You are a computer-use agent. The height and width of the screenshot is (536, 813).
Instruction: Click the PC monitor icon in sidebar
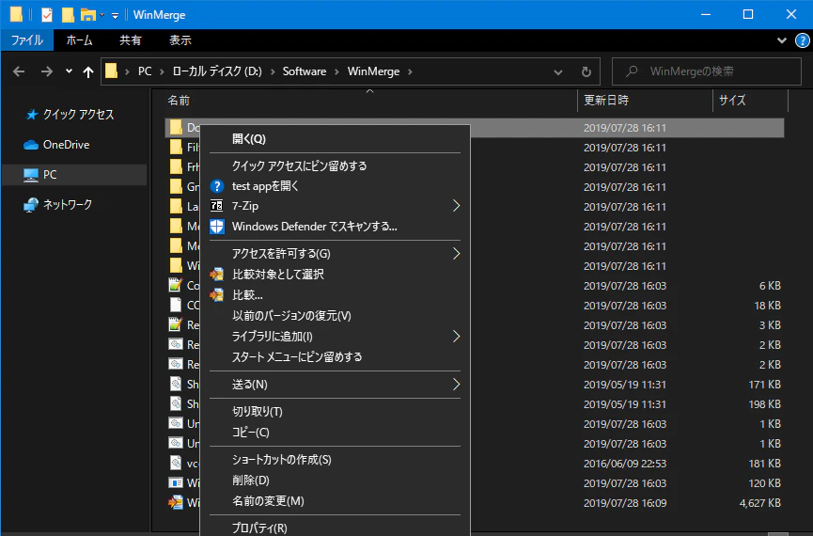[31, 175]
